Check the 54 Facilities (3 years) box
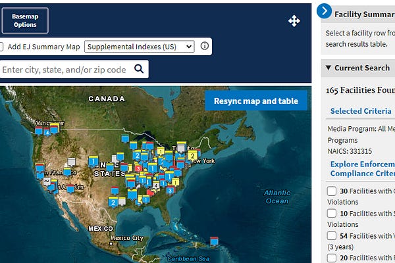This screenshot has width=395, height=263. (x=332, y=236)
